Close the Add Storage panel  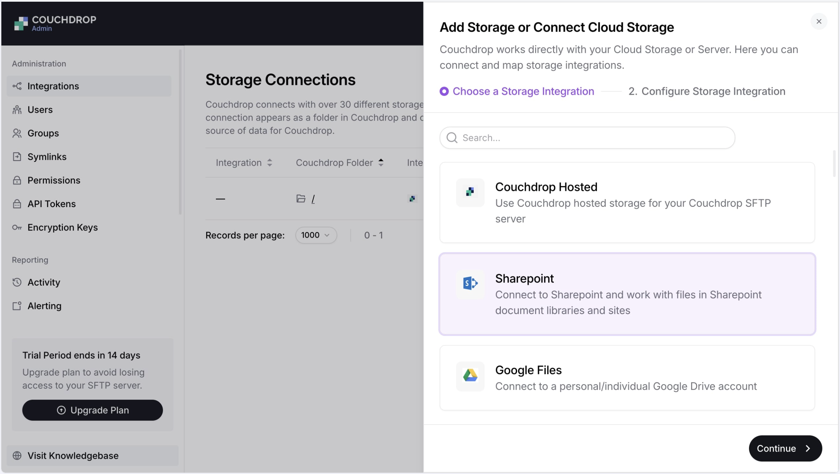[819, 21]
